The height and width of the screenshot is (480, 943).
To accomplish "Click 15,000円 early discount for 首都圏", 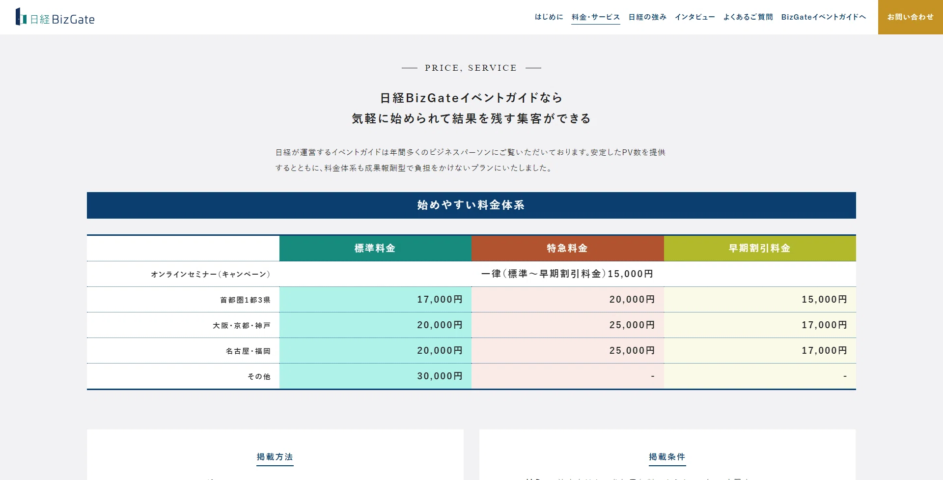I will (x=825, y=300).
